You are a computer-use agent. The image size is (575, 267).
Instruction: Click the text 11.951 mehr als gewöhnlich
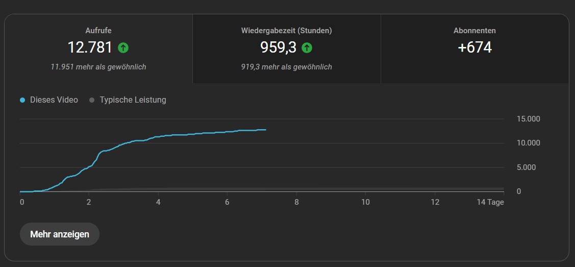[x=98, y=67]
